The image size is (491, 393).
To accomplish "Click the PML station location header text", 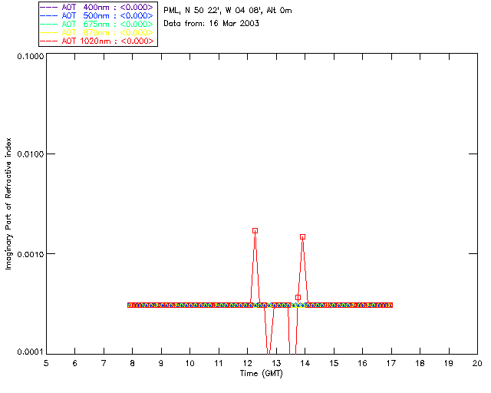I will (228, 10).
